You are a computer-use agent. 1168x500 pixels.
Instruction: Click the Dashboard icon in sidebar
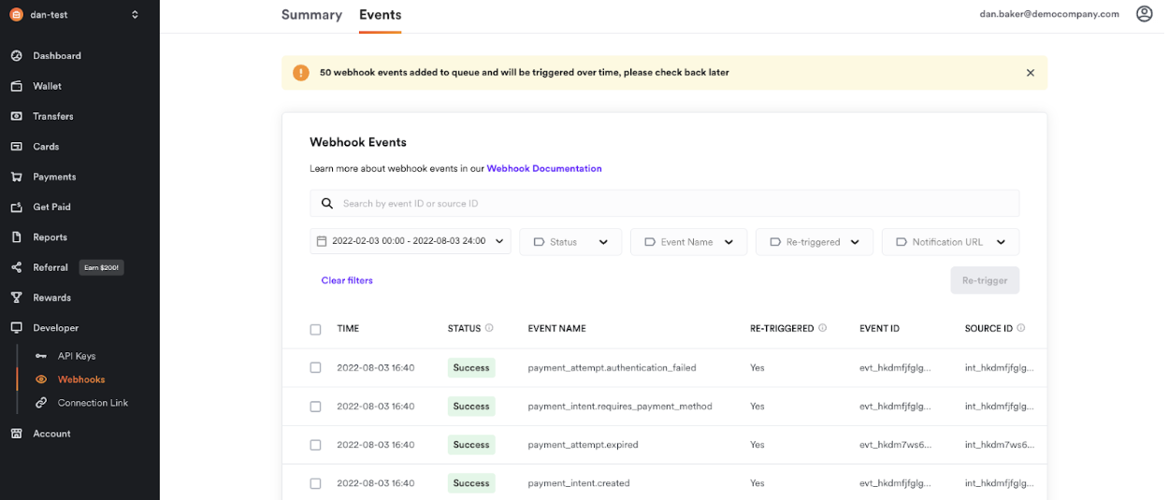tap(16, 56)
